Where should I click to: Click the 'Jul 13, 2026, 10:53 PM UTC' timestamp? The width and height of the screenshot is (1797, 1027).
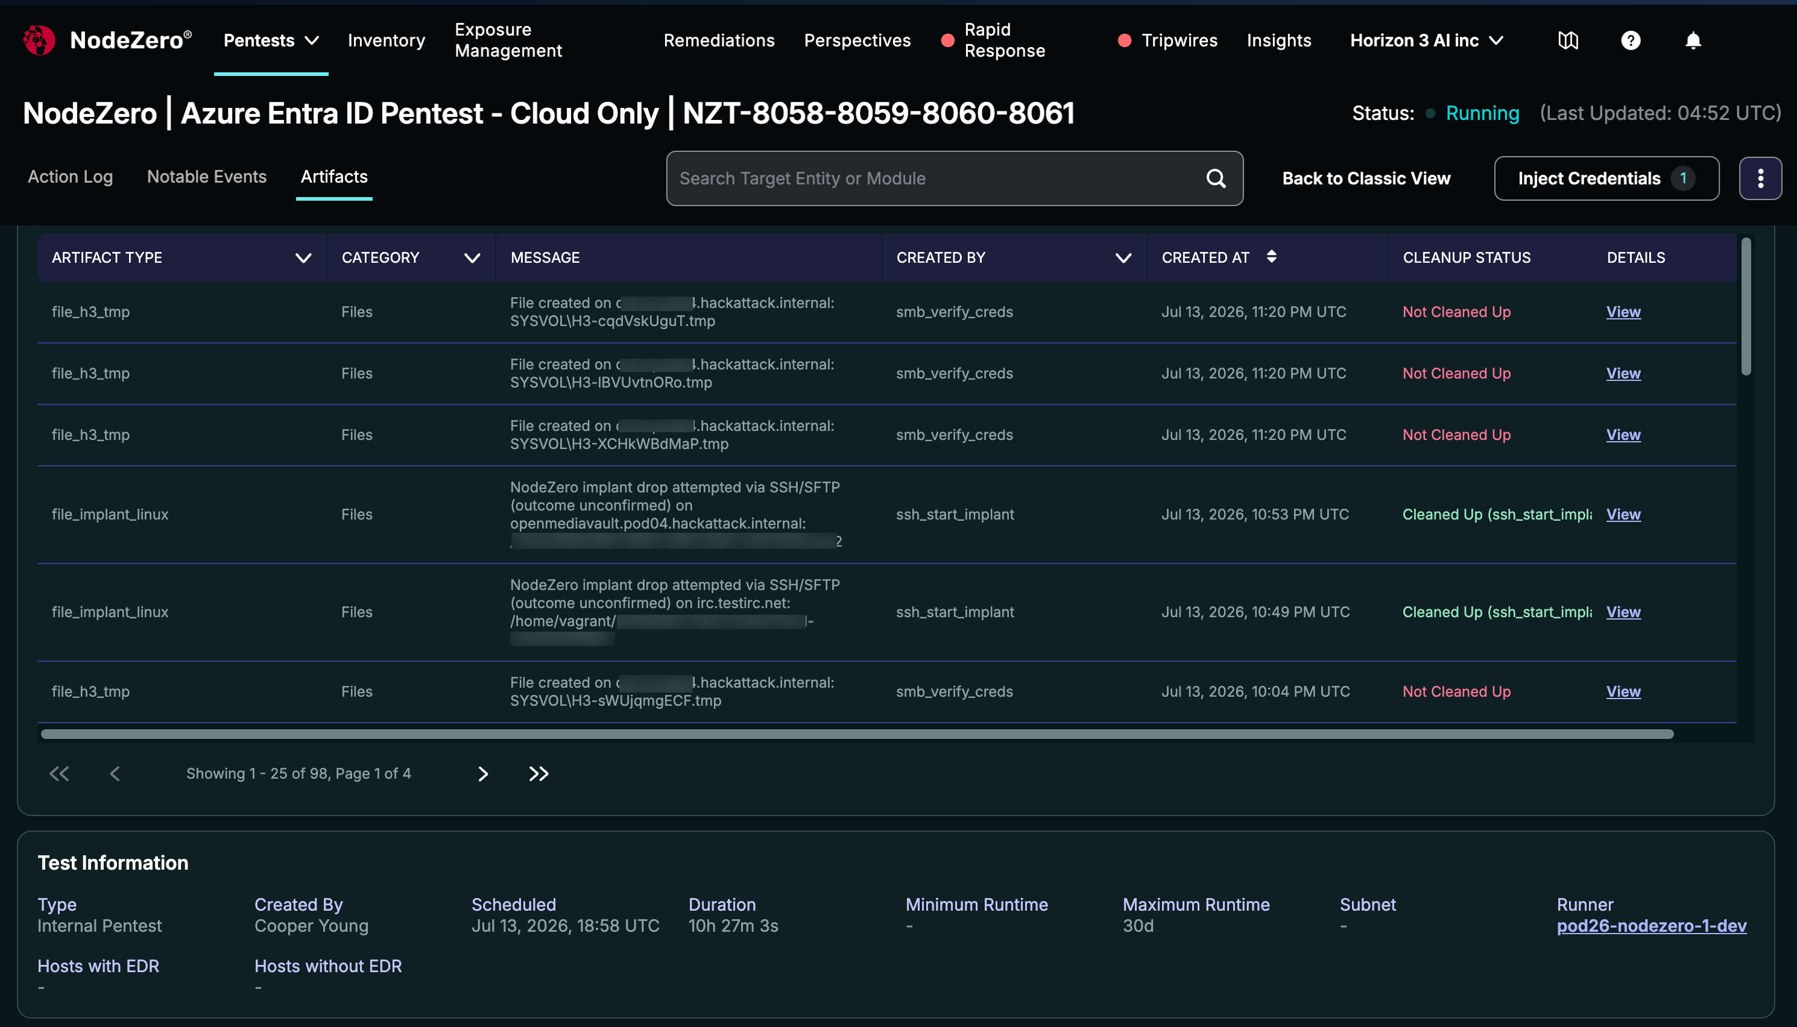[x=1254, y=514]
